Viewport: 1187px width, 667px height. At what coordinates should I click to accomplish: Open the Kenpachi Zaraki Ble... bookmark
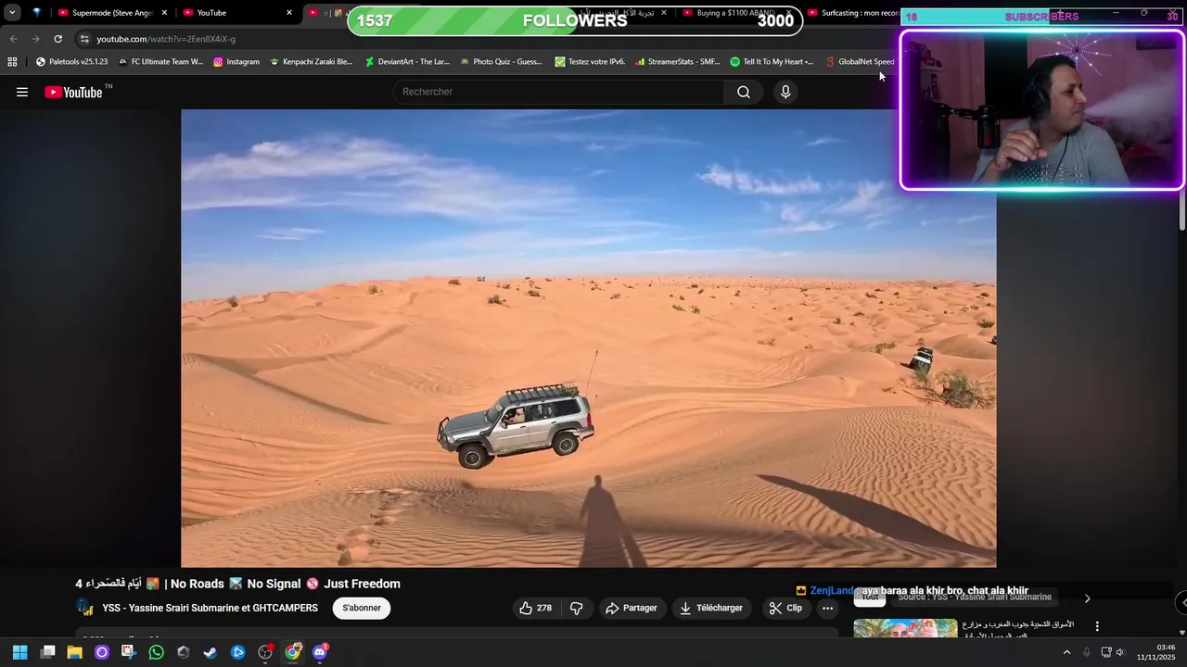tap(311, 62)
